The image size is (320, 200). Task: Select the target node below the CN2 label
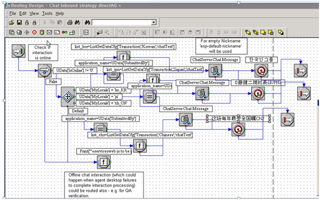click(238, 129)
